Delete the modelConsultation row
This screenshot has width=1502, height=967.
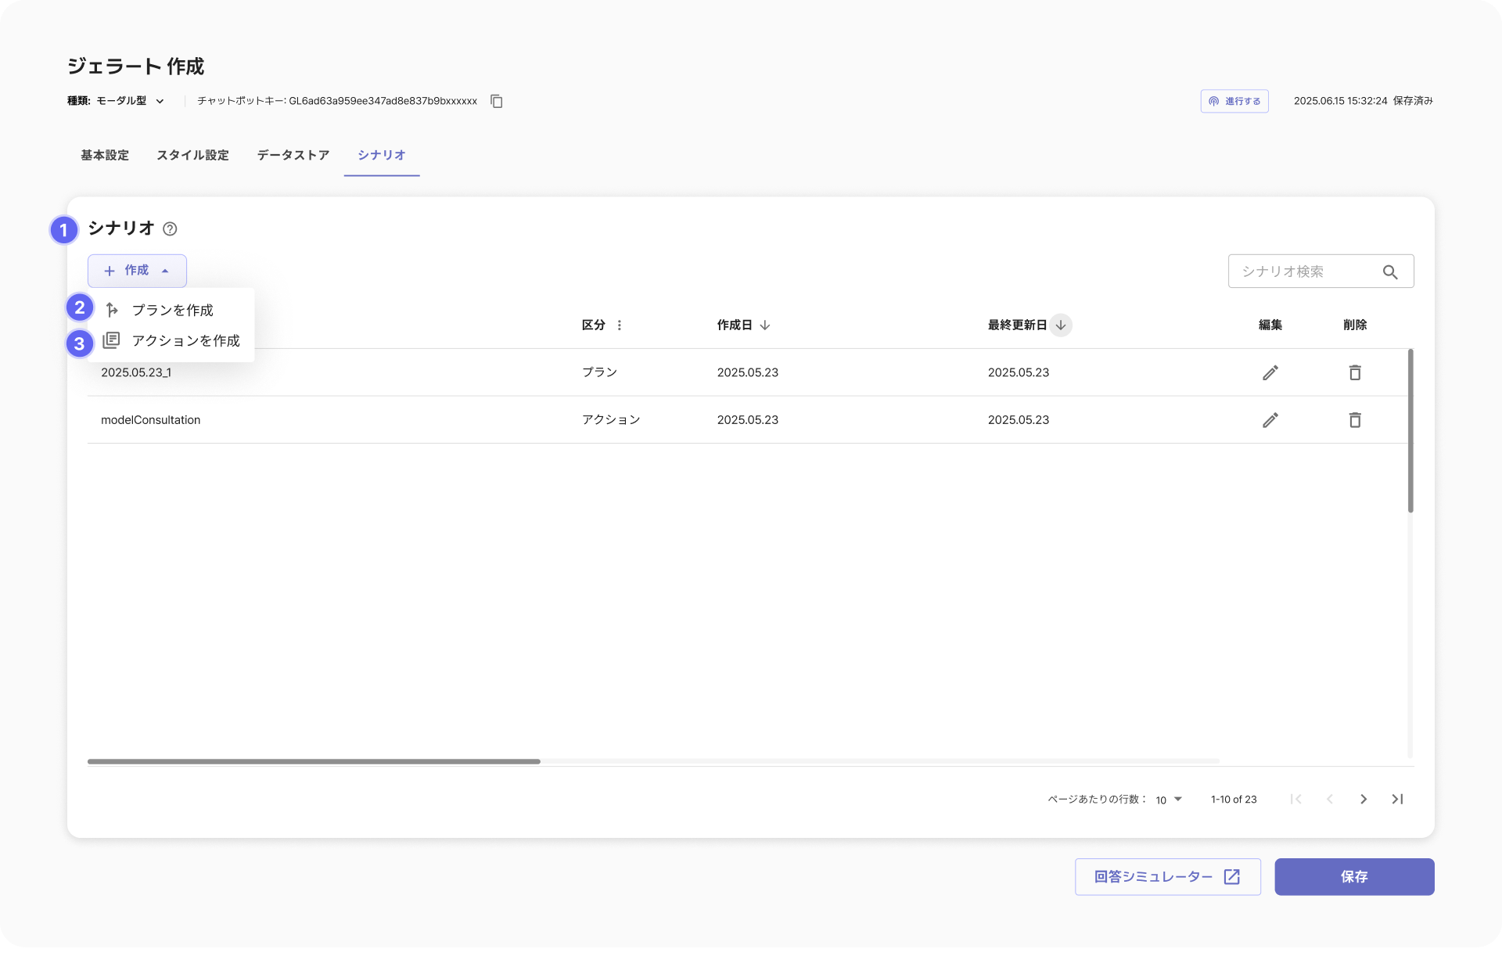[1354, 420]
